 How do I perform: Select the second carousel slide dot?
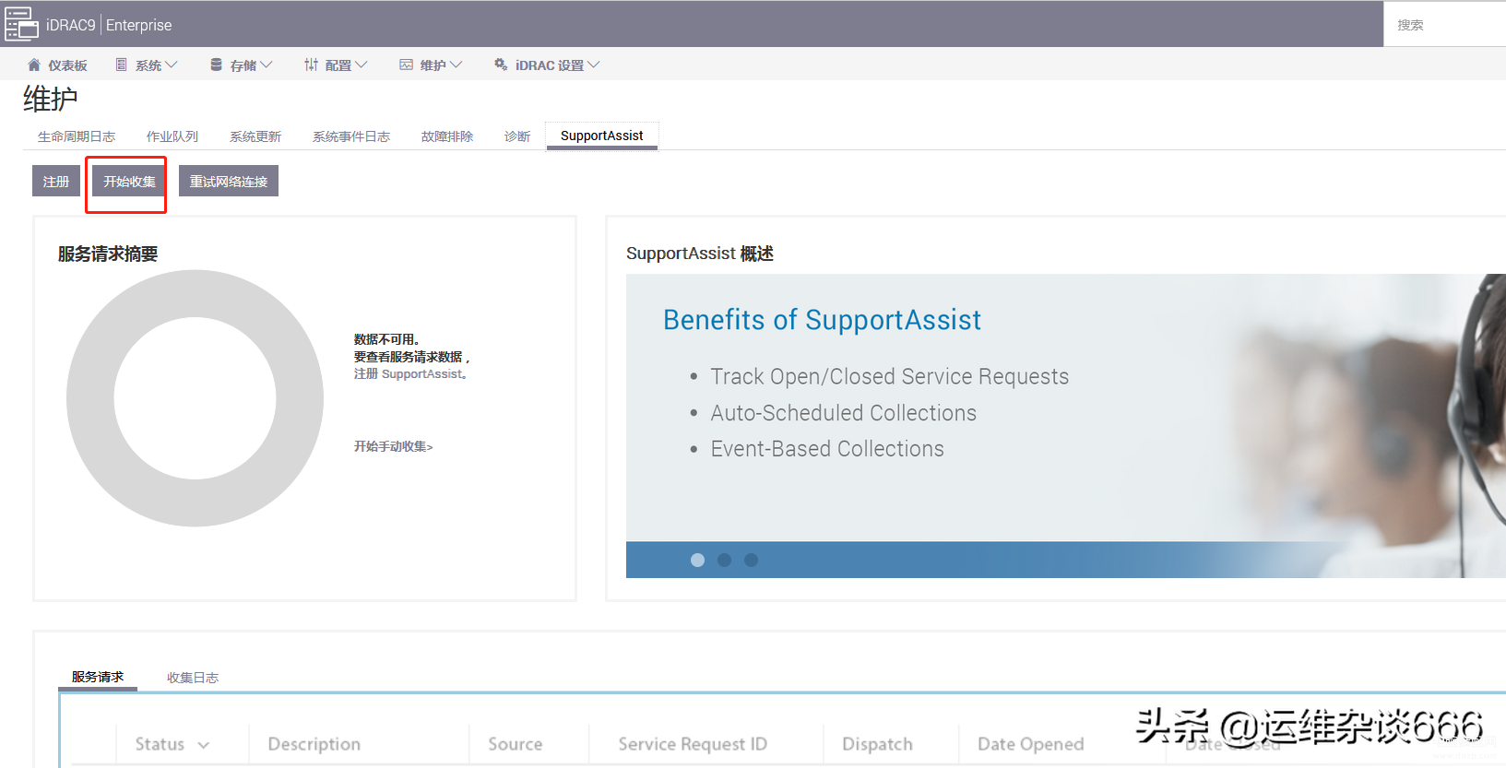[x=725, y=560]
